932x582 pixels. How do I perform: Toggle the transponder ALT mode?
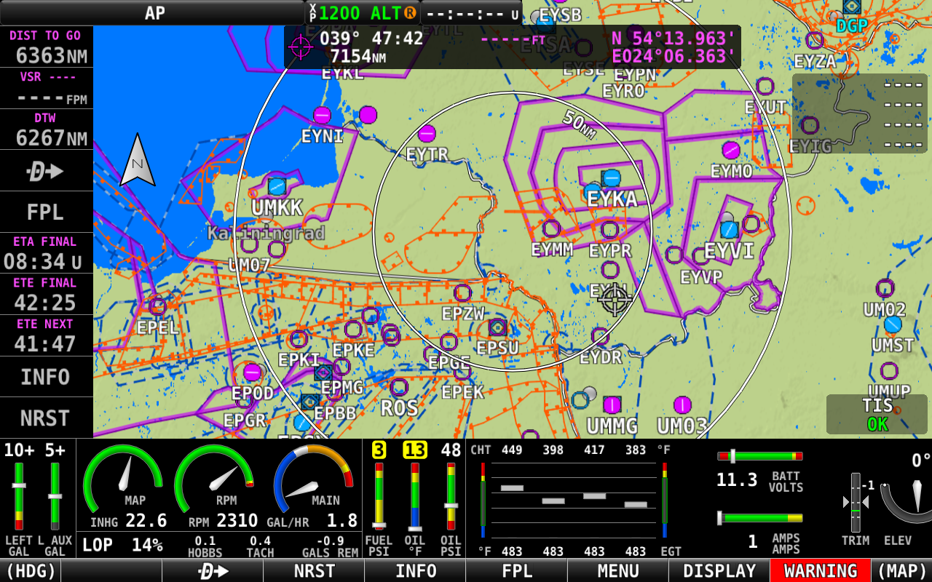(x=387, y=12)
